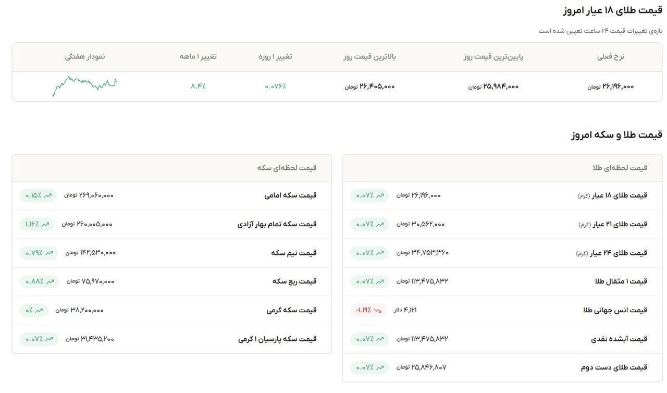Open قیمت نیم سکه link
The image size is (667, 393).
(294, 253)
